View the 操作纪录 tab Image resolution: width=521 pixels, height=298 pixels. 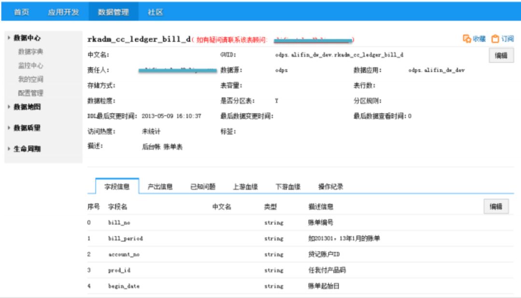[x=330, y=187]
